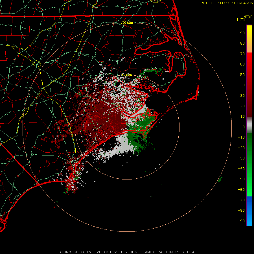Click the 50 value on the velocity scale
The width and height of the screenshot is (254, 254).
point(242,75)
